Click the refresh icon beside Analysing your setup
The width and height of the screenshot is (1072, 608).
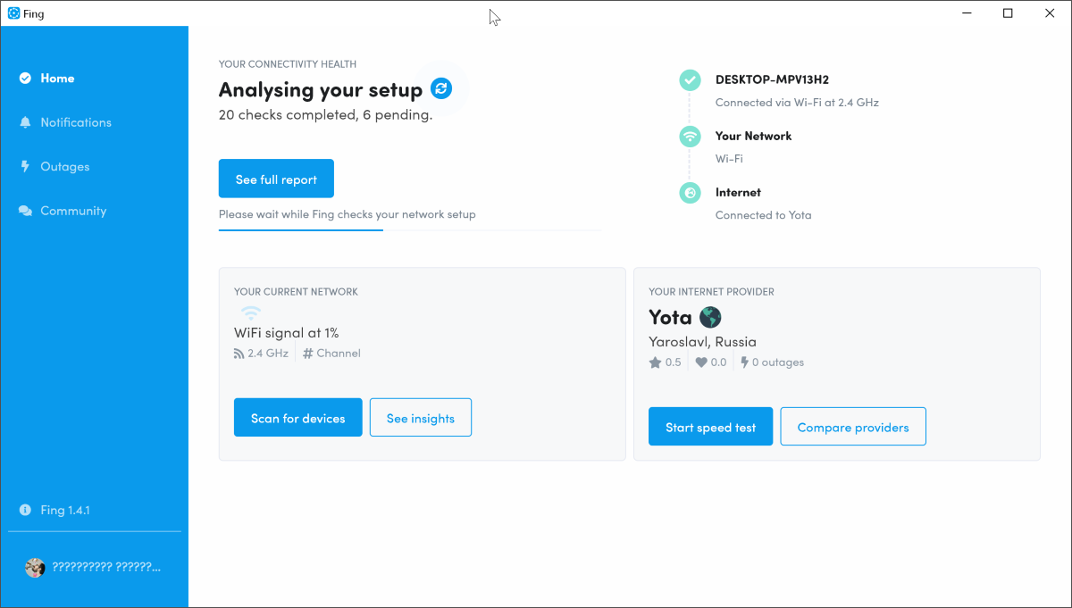(x=441, y=88)
